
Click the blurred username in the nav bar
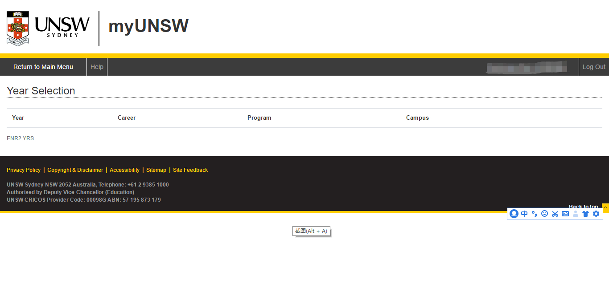pyautogui.click(x=527, y=67)
